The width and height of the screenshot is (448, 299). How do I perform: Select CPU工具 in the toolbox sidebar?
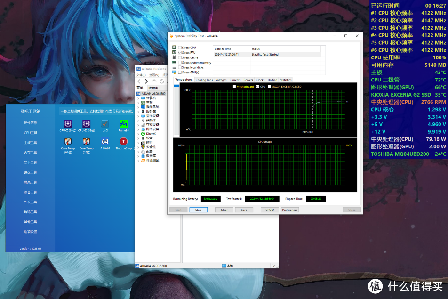tap(30, 133)
